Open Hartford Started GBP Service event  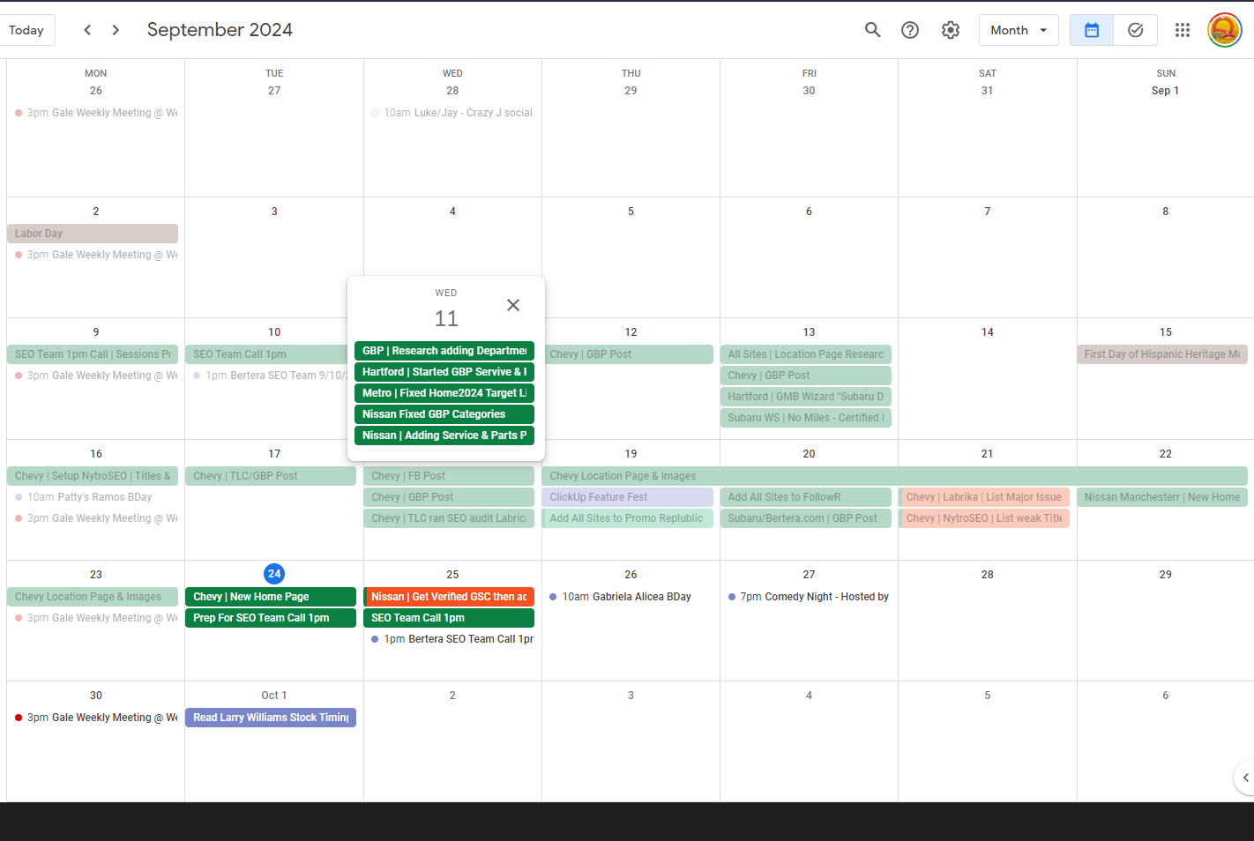pos(444,372)
